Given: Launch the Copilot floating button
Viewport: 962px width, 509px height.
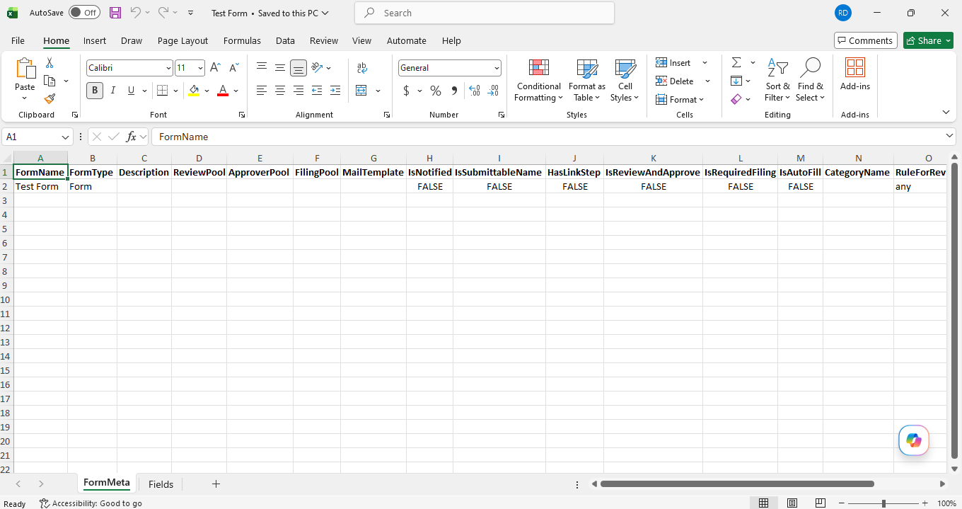Looking at the screenshot, I should [914, 440].
